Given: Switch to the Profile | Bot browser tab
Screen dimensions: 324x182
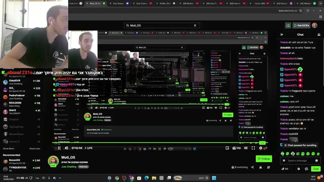Looking at the screenshot, I should [165, 4].
